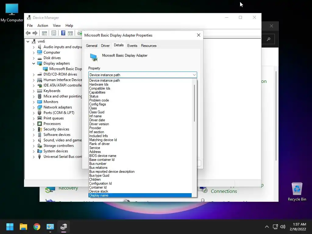Viewport: 312px width, 234px height.
Task: Collapse the vm6 root node
Action: pos(28,41)
